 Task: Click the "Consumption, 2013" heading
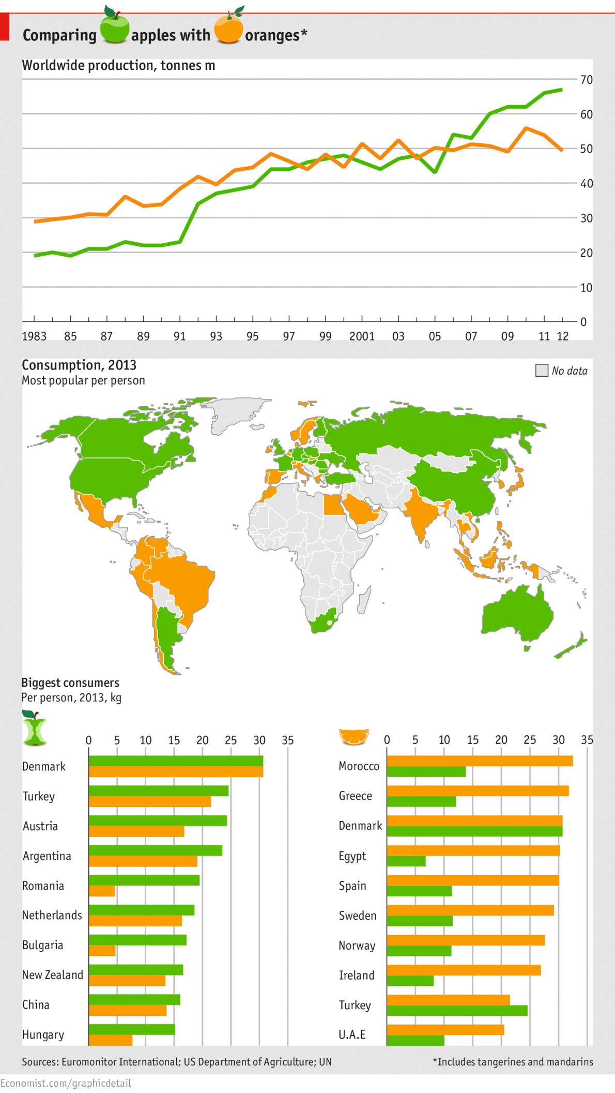[x=79, y=365]
